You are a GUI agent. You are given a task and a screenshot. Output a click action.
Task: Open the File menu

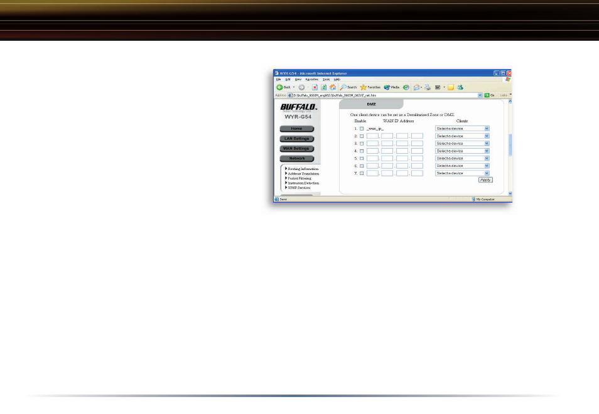click(x=279, y=80)
